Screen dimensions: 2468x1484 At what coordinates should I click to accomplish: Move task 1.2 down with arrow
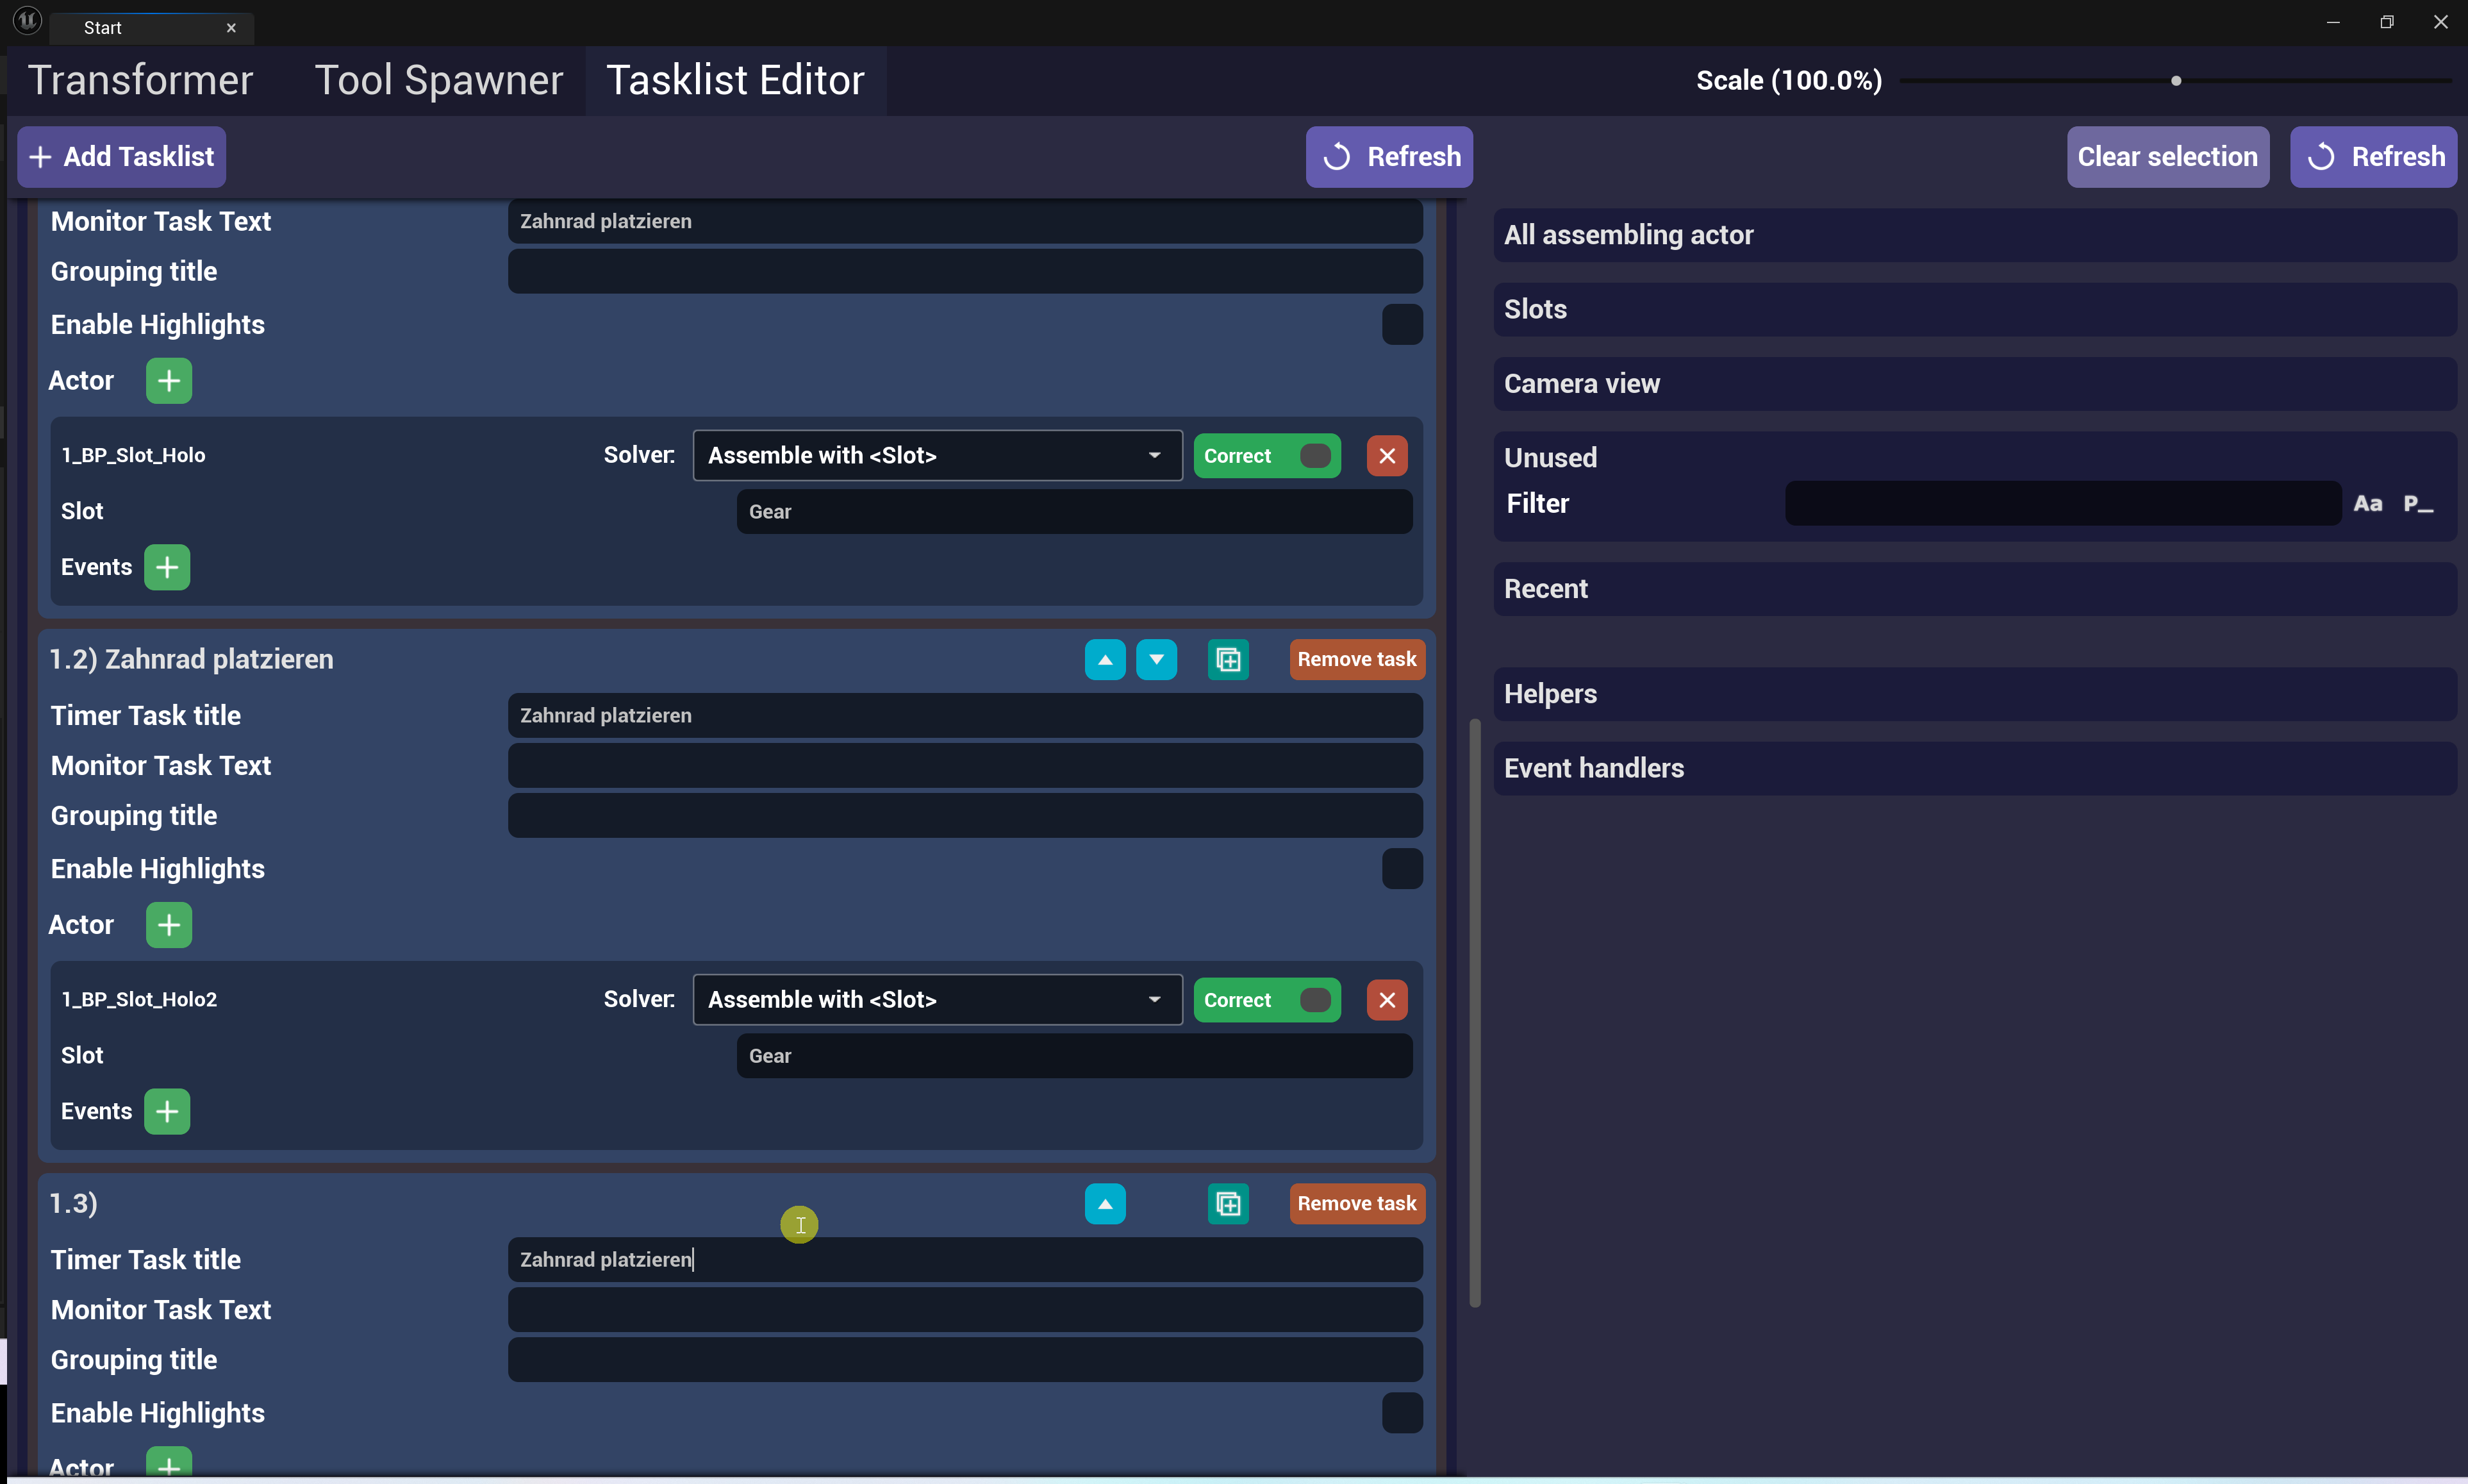1157,660
